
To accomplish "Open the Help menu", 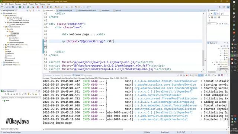I will coord(48,4).
